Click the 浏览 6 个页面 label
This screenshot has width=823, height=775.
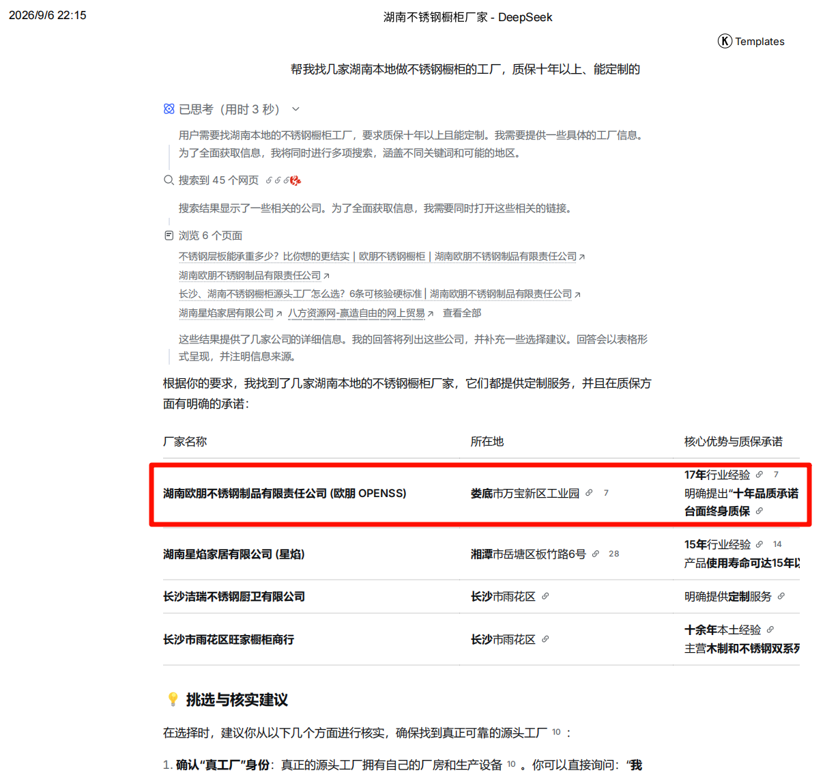[210, 236]
